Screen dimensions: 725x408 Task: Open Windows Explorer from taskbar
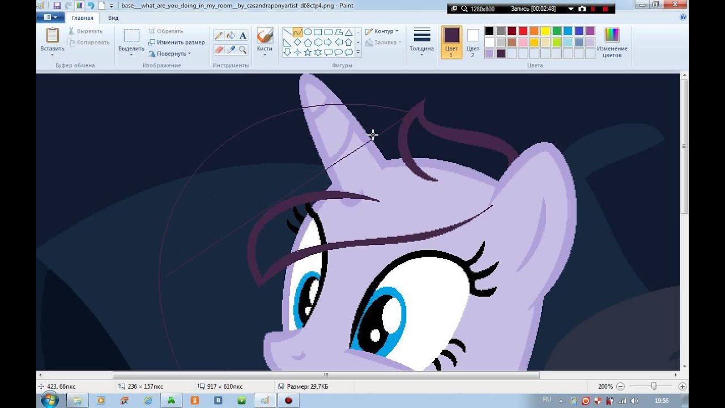pos(76,400)
